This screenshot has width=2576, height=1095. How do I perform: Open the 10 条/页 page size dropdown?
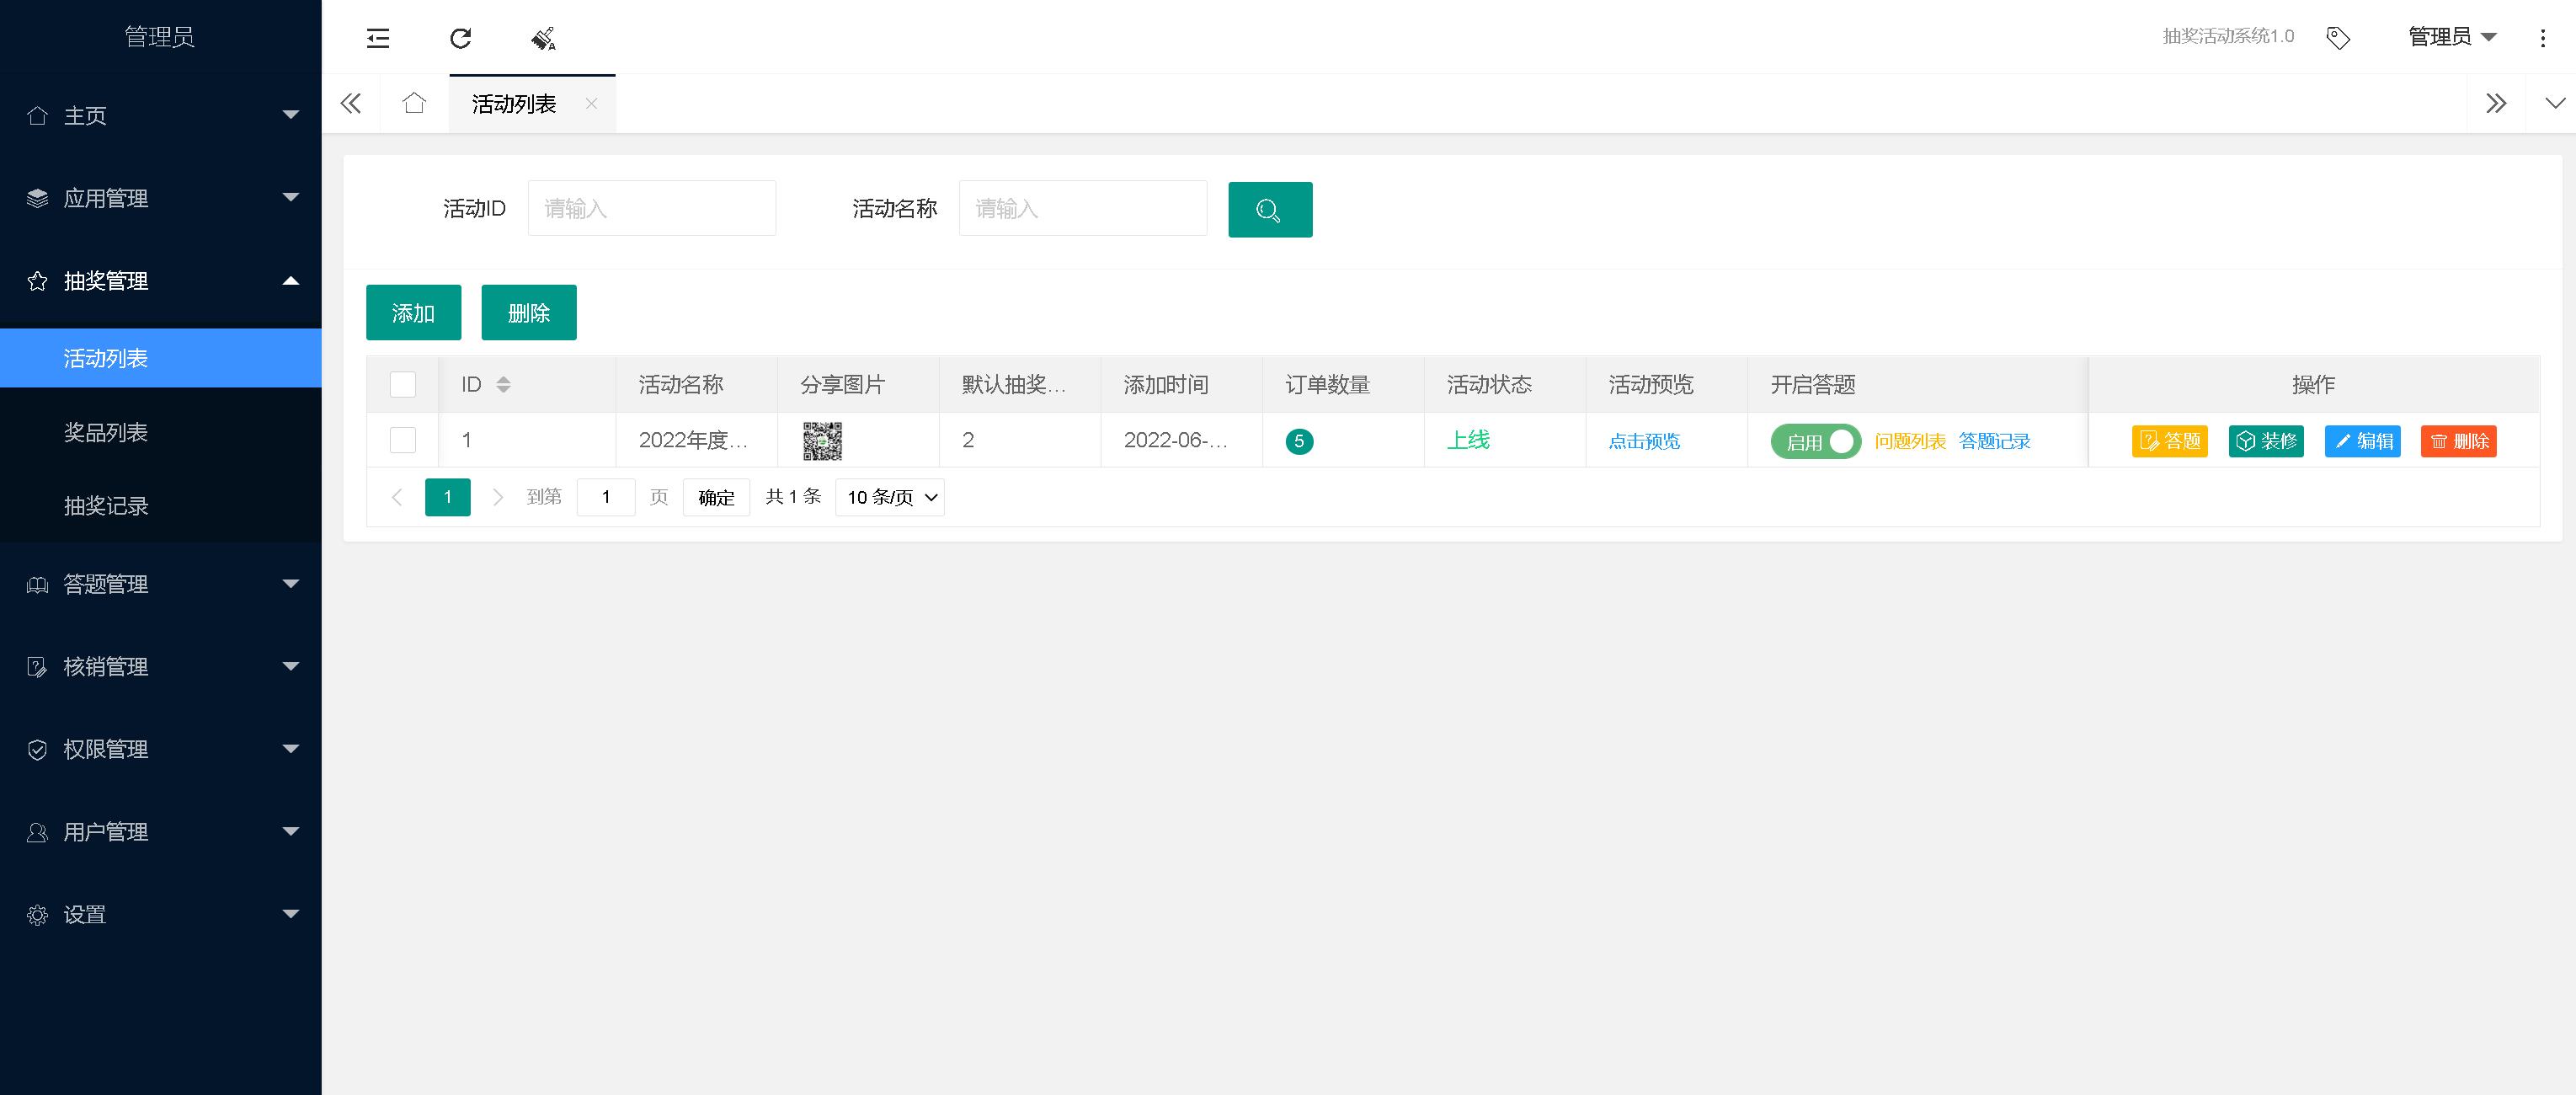(x=890, y=497)
